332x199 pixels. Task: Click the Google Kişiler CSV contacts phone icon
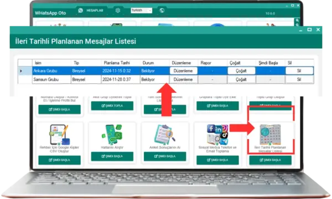pyautogui.click(x=60, y=134)
